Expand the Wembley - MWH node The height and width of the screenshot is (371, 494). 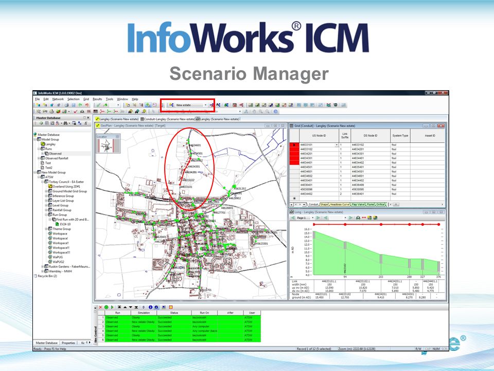[43, 272]
